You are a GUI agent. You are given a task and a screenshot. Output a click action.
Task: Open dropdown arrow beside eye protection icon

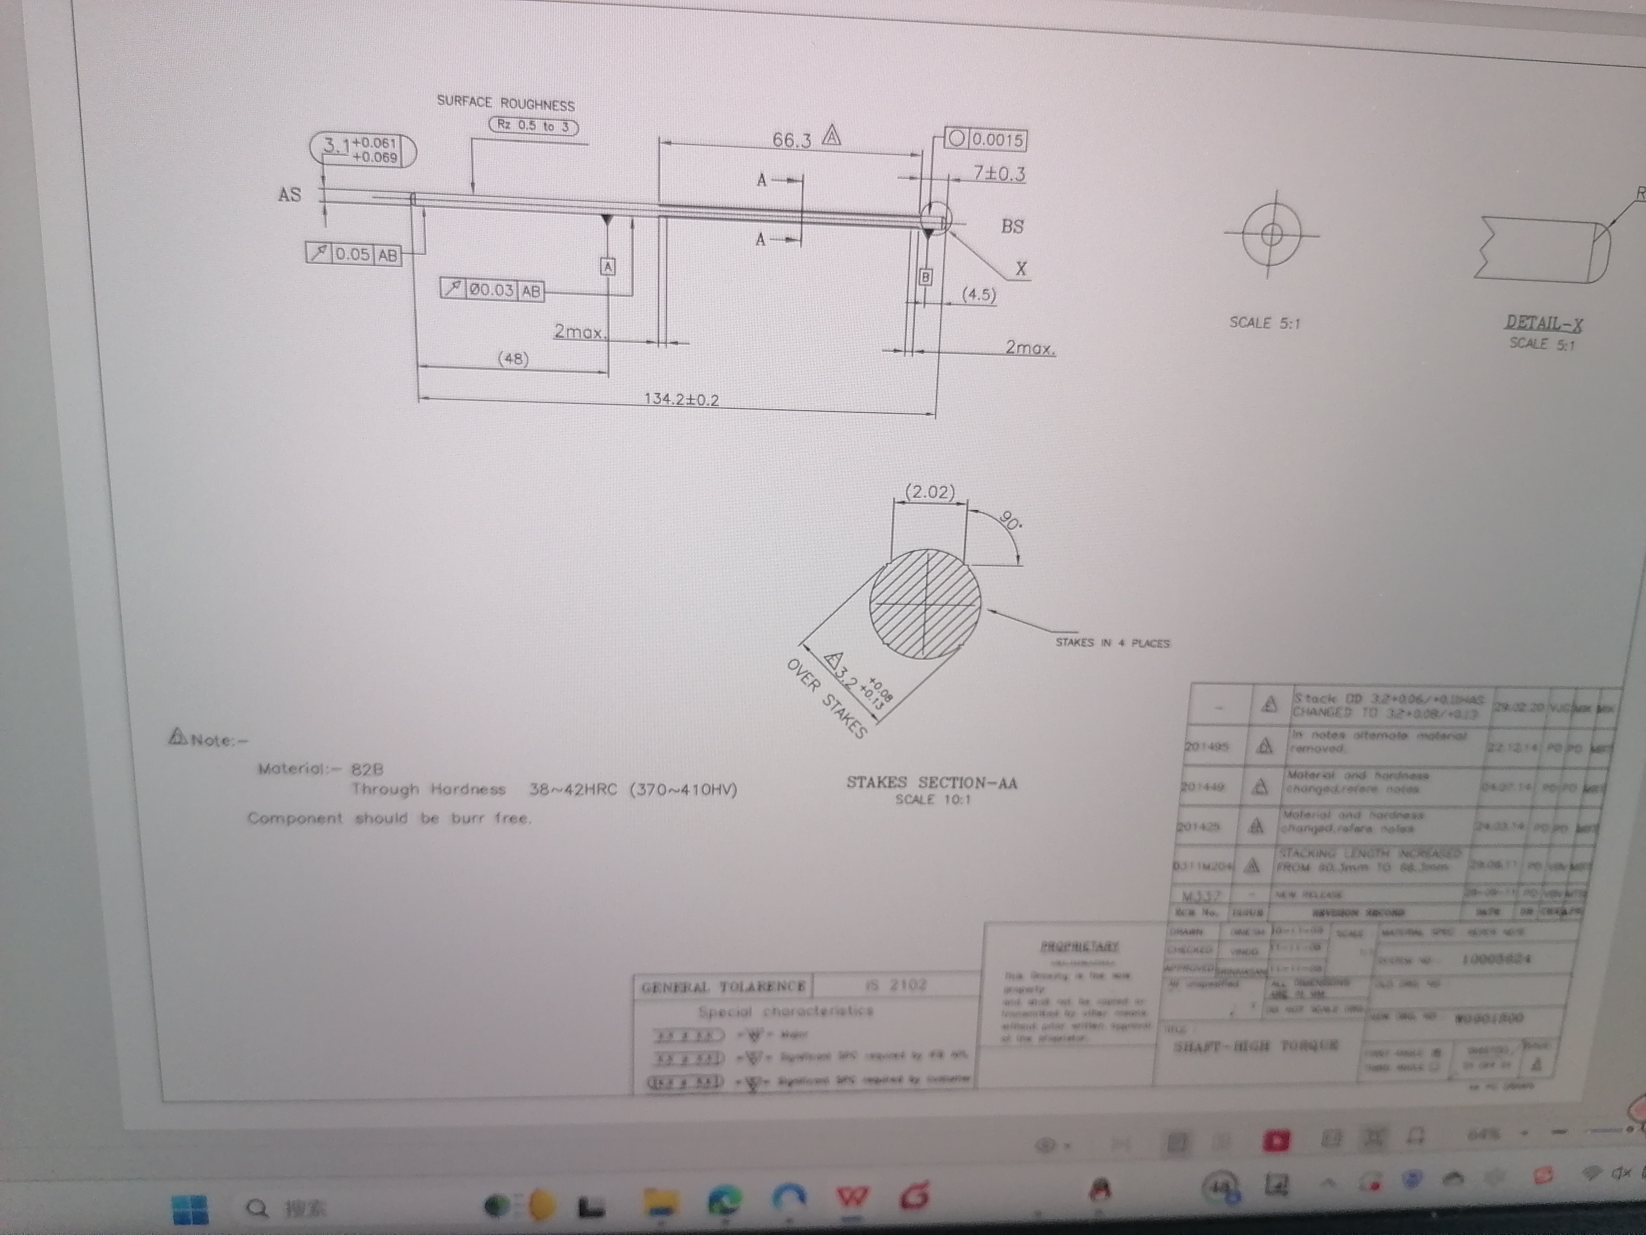[x=1068, y=1145]
